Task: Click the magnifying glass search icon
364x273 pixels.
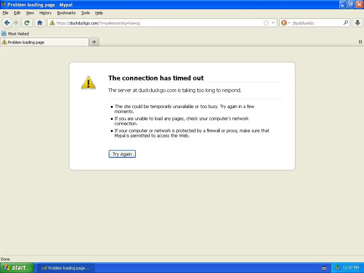Action: [346, 22]
